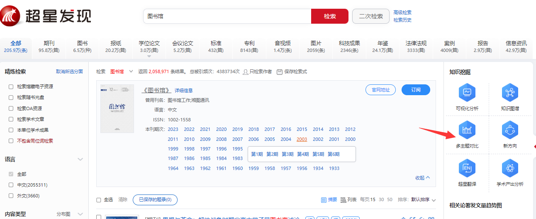The height and width of the screenshot is (219, 536).
Task: Click 已保存的题录(0) button
Action: coord(155,200)
